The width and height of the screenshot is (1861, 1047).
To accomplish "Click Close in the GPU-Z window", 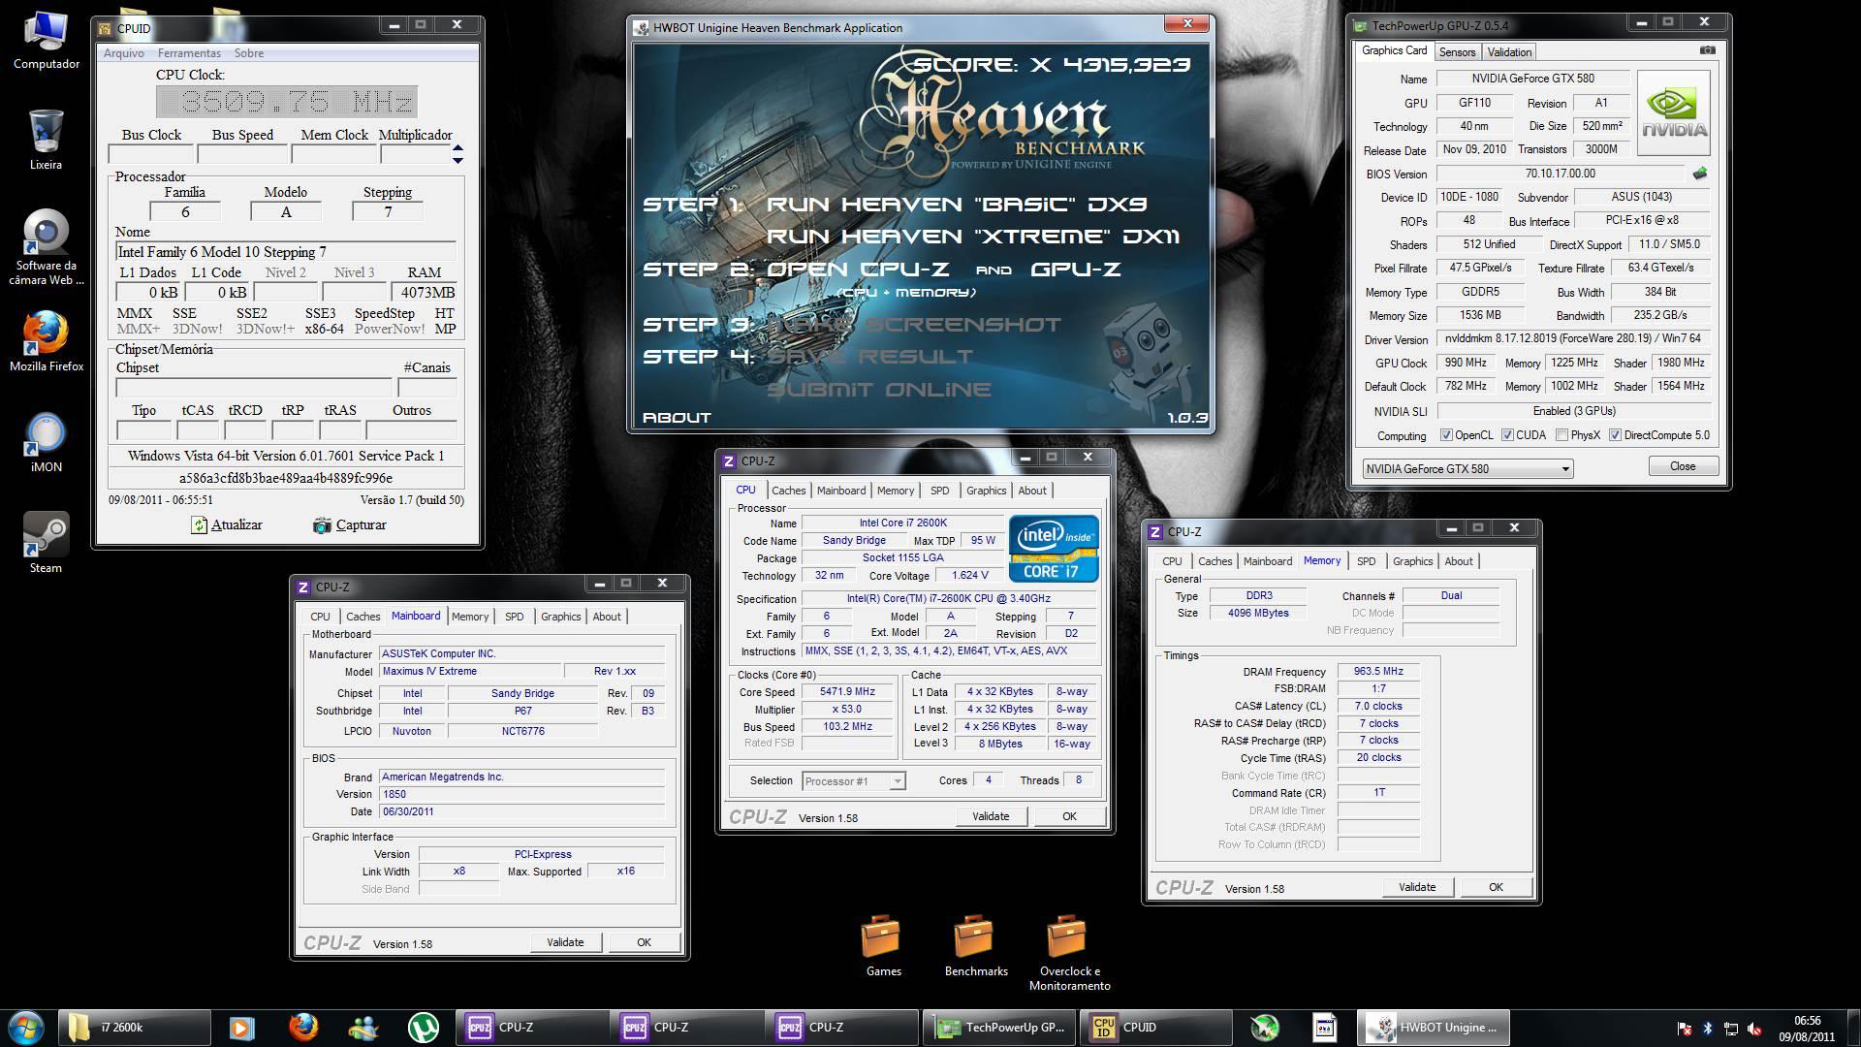I will coord(1683,466).
